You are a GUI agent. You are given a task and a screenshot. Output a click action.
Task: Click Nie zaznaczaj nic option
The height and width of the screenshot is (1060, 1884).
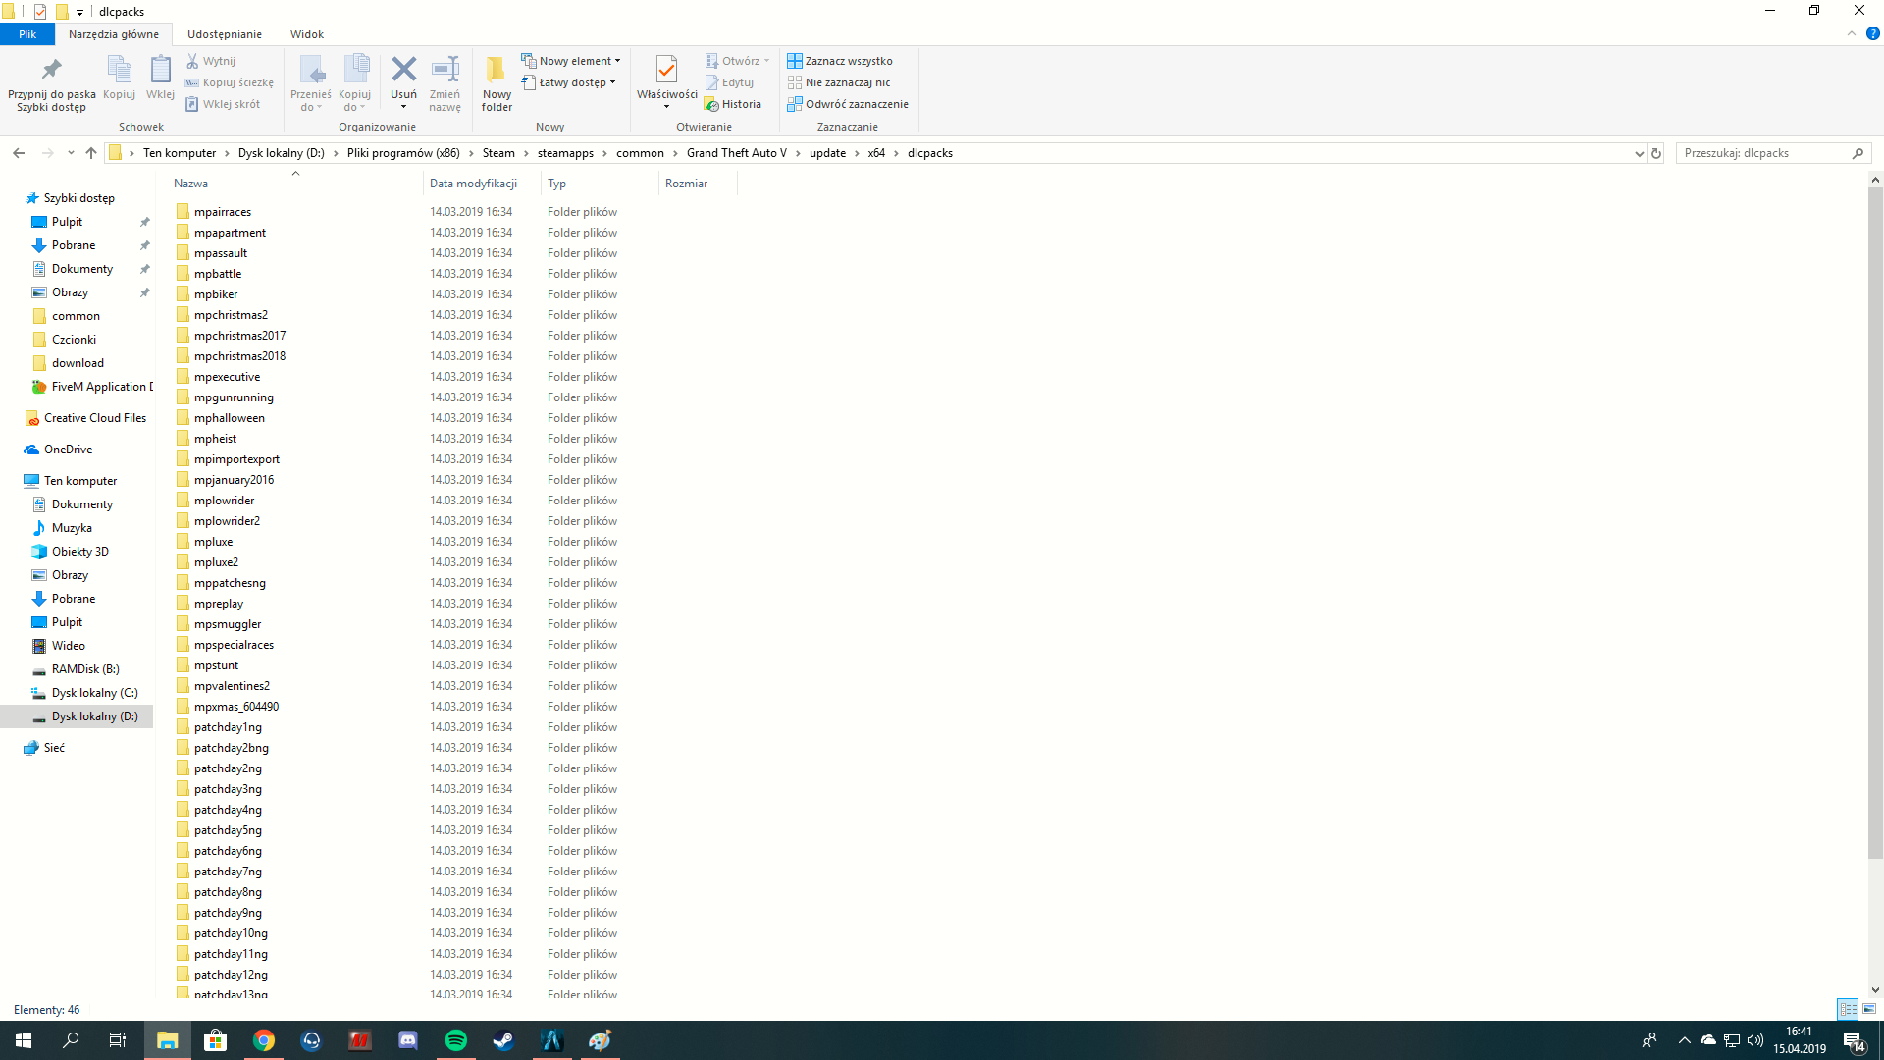(x=840, y=82)
